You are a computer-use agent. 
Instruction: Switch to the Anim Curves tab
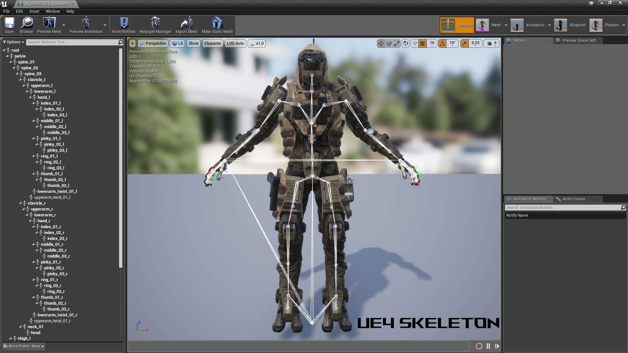[574, 199]
